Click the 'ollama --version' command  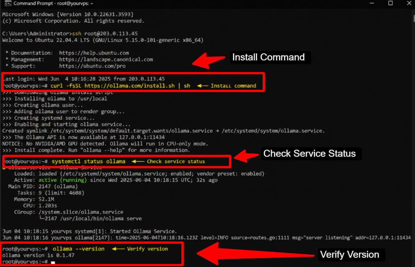[79, 249]
